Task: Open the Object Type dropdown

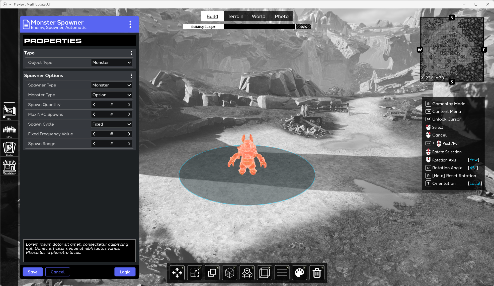Action: pos(112,62)
